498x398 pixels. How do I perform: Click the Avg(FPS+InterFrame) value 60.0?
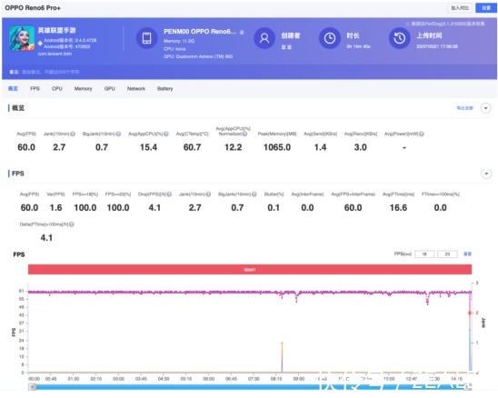(354, 208)
